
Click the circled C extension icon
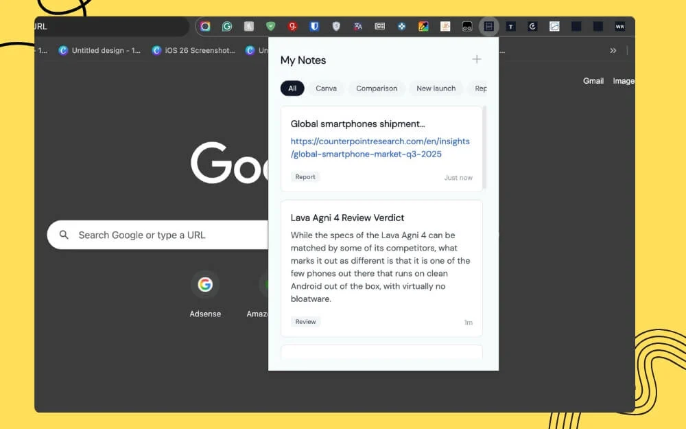[x=533, y=25]
